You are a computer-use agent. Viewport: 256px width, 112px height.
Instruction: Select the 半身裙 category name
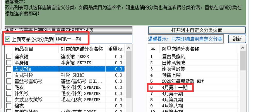(x=21, y=63)
